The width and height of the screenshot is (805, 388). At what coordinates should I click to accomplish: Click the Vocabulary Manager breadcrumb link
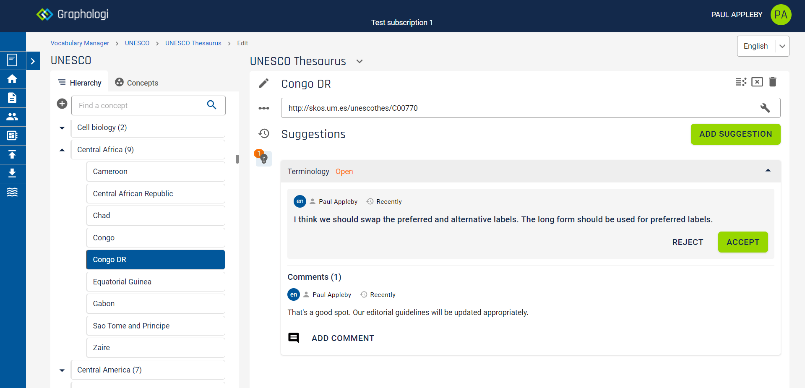pyautogui.click(x=80, y=43)
